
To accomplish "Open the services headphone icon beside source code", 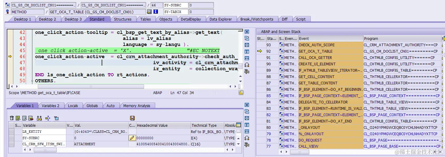I will 247,65.
